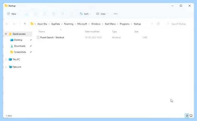
Task: Navigate to Programs in breadcrumb
Action: point(124,24)
